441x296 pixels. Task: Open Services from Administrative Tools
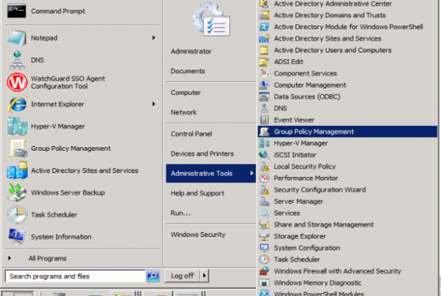[x=287, y=213]
